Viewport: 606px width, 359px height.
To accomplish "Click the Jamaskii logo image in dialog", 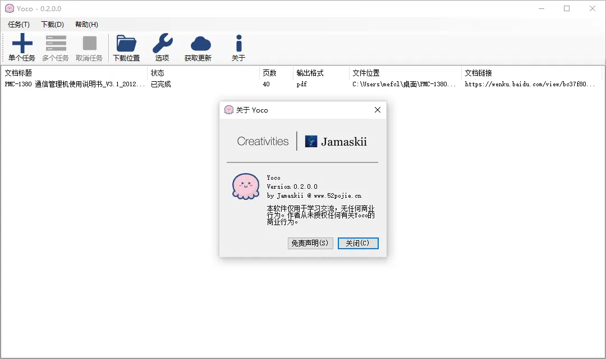I will 311,142.
